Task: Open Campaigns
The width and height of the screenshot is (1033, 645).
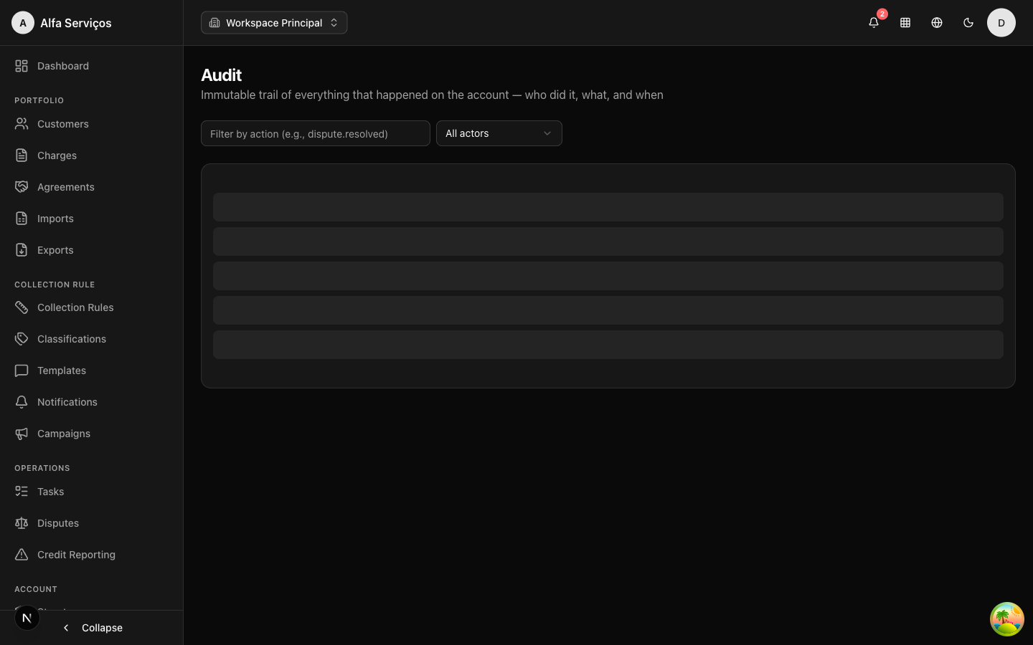Action: [x=91, y=434]
